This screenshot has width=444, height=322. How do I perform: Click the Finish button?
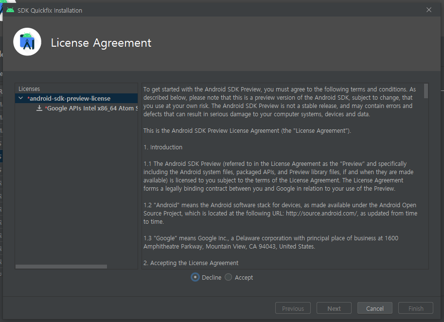[416, 308]
